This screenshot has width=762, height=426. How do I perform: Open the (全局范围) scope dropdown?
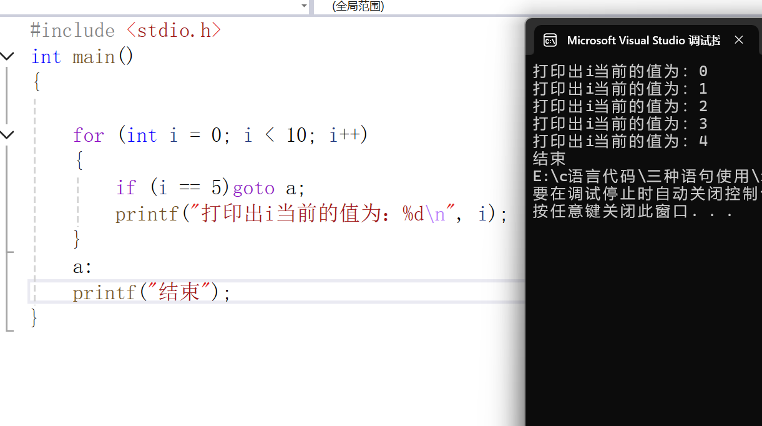point(358,6)
